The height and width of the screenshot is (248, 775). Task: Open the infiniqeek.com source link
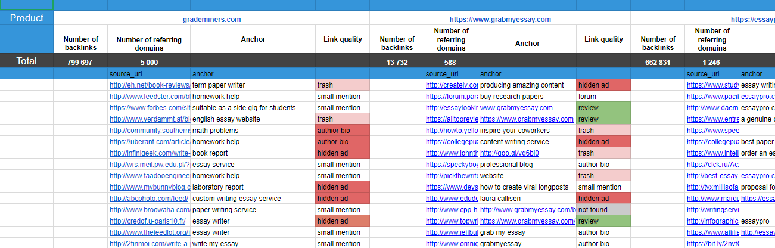[150, 153]
